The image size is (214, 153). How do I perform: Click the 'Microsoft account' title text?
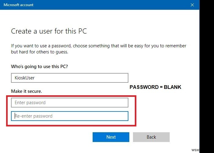(x=19, y=5)
